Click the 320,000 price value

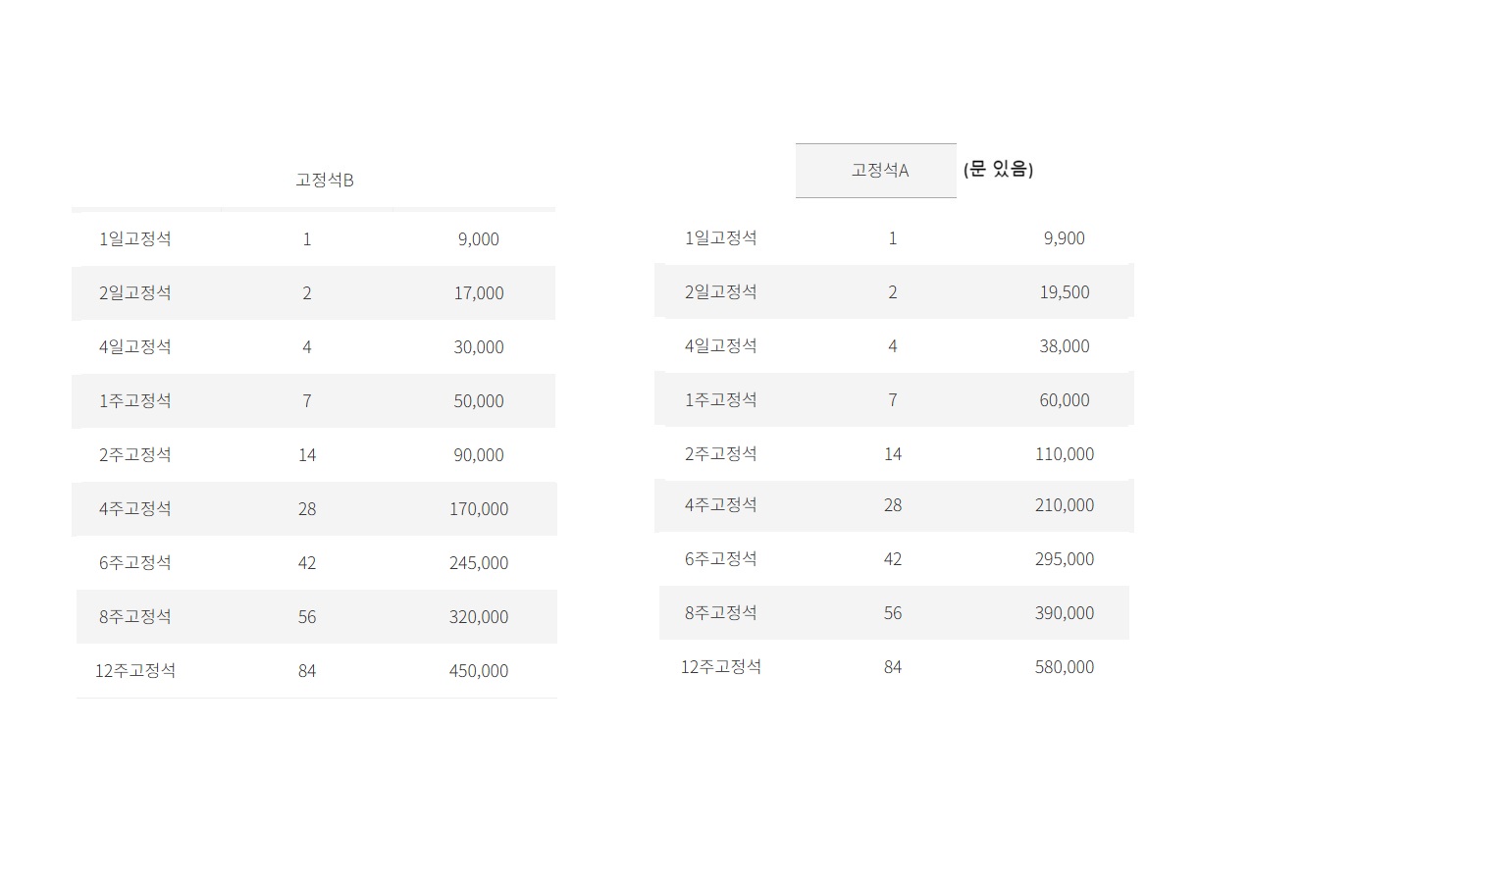tap(479, 617)
